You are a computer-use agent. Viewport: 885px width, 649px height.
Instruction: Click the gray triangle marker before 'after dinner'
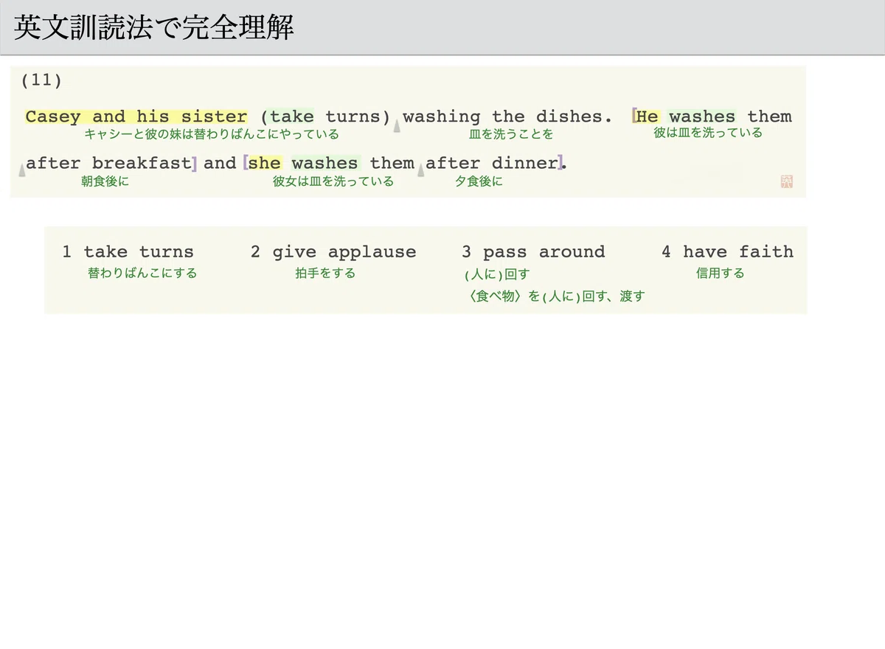(x=421, y=170)
